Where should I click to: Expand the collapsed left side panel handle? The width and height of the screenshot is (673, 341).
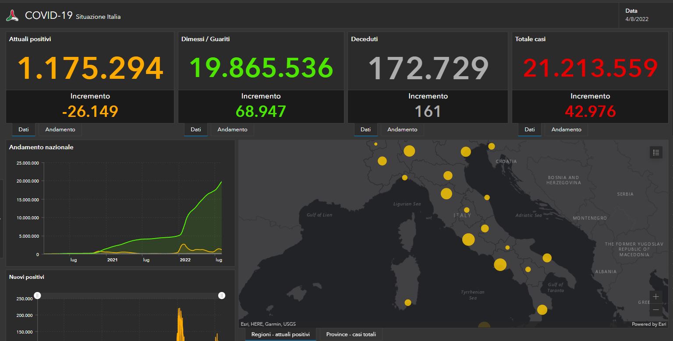click(x=2, y=219)
